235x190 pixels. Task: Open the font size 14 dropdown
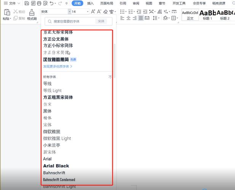[x=88, y=11]
